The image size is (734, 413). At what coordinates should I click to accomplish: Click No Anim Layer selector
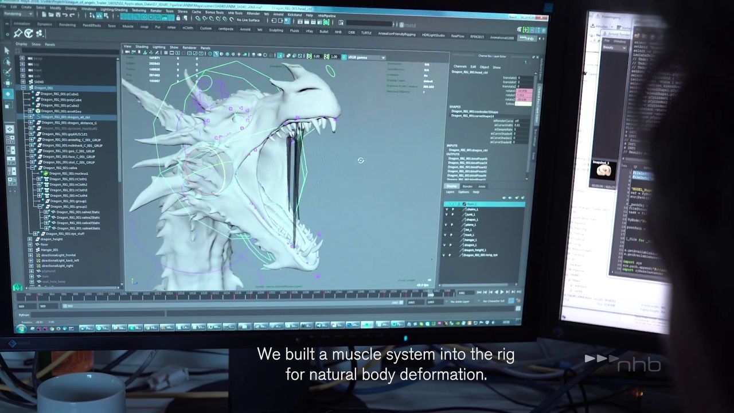coord(460,302)
